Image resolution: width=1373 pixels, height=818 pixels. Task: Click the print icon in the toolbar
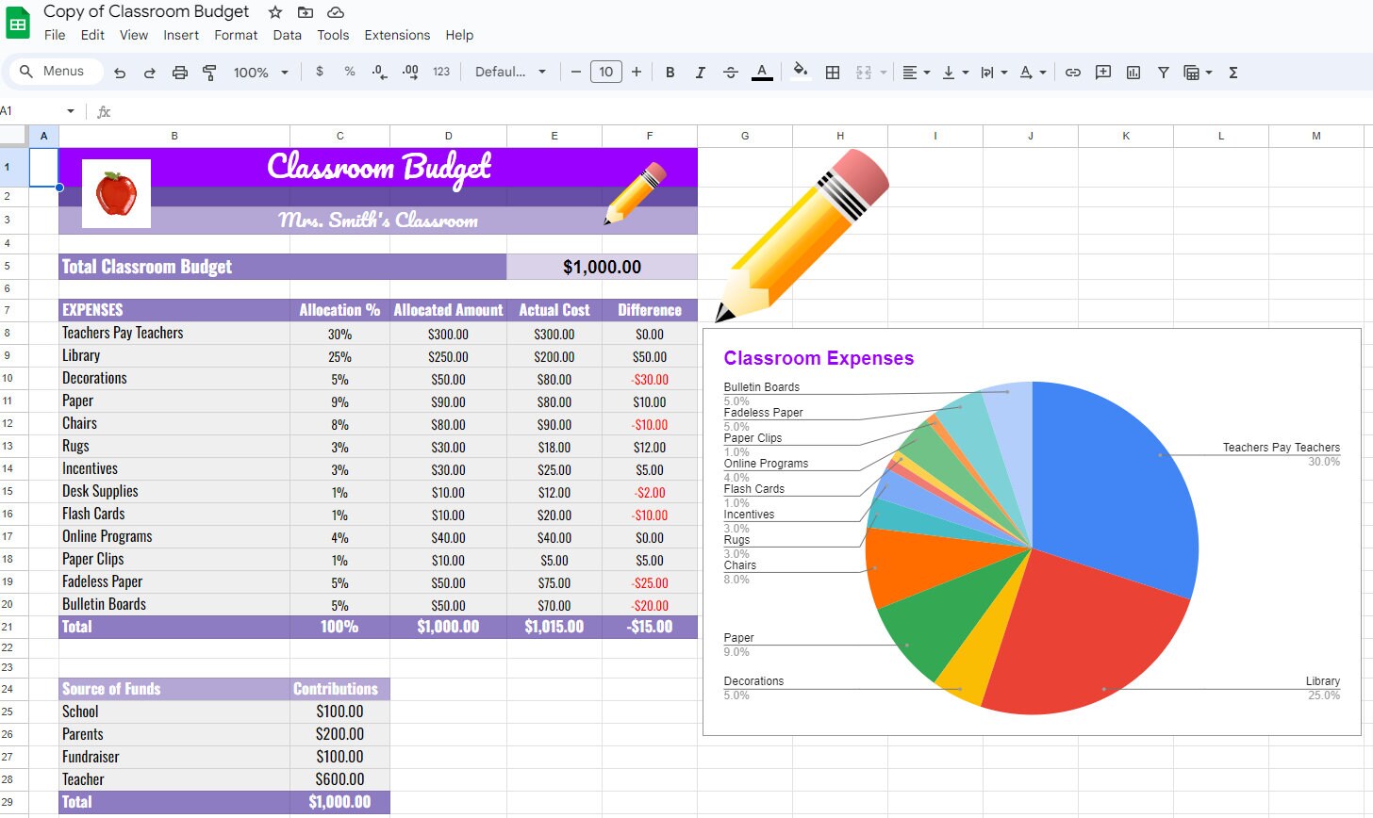pyautogui.click(x=179, y=72)
